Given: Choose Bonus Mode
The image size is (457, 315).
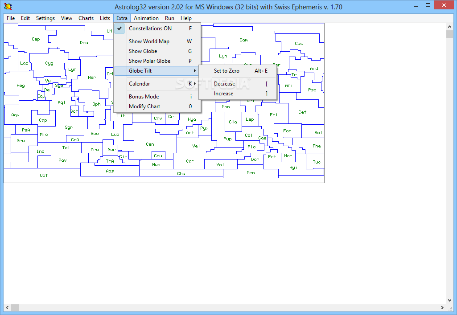Looking at the screenshot, I should point(157,96).
